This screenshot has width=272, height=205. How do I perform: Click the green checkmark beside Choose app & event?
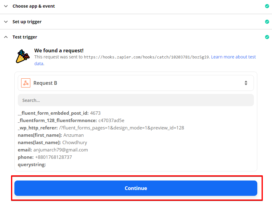click(267, 6)
